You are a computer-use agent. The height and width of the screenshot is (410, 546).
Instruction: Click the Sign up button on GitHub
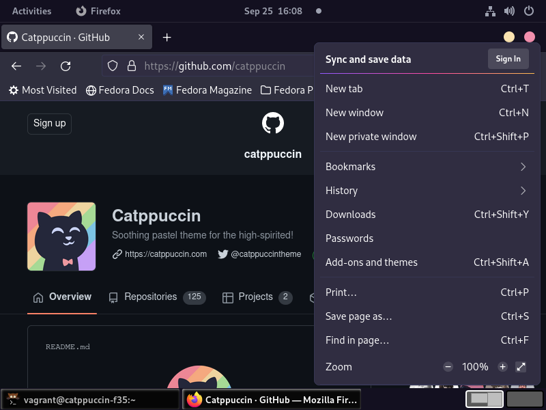pos(49,124)
